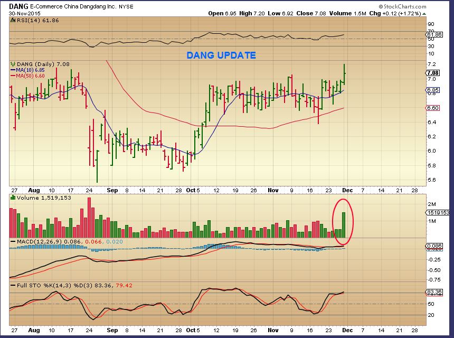Click the 'Volume 1,519,153' legend text
This screenshot has height=338, width=454.
click(44, 198)
